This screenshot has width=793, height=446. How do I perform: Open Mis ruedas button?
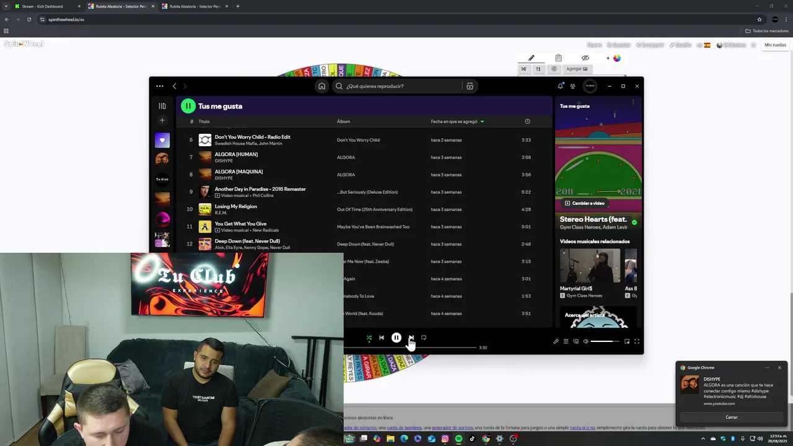(775, 45)
